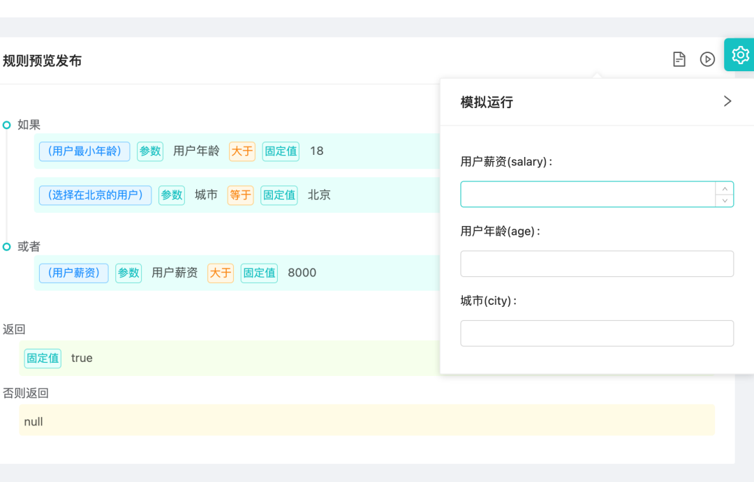Select the 规则预览发布 title tab
The width and height of the screenshot is (754, 482).
42,61
